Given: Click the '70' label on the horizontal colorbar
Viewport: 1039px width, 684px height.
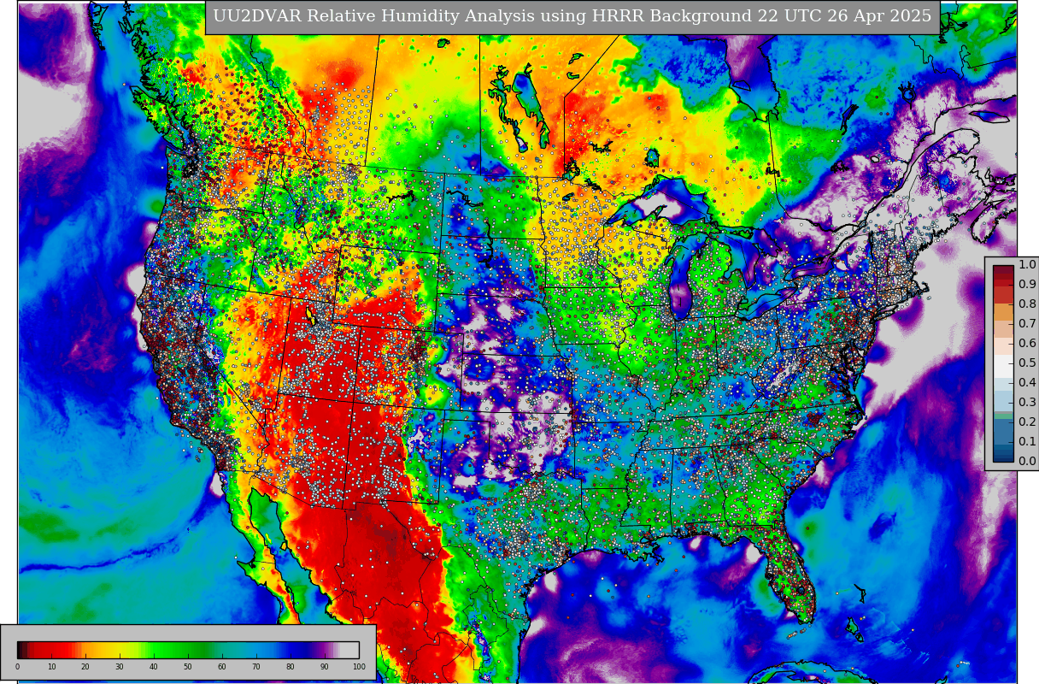Looking at the screenshot, I should tap(256, 667).
